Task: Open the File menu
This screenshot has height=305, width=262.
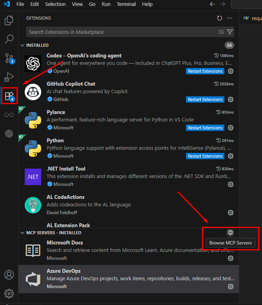Action: (x=20, y=4)
